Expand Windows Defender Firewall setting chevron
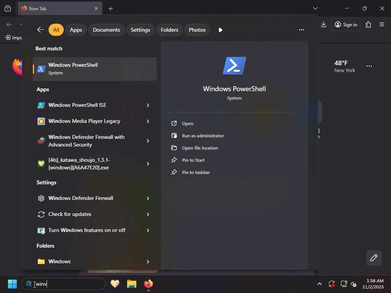This screenshot has height=293, width=391. (x=148, y=198)
